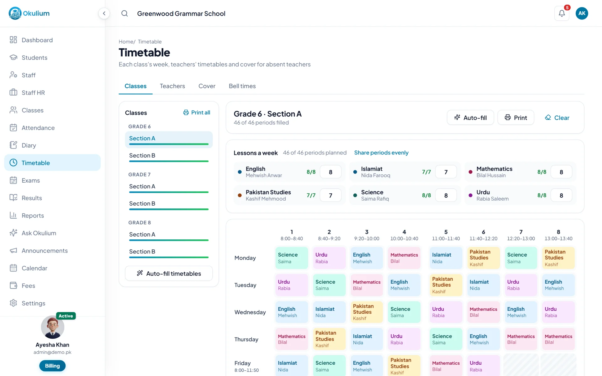This screenshot has width=602, height=376.
Task: Open the Fees page
Action: [x=52, y=286]
